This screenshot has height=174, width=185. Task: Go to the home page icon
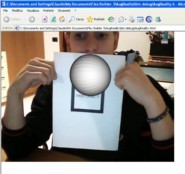coord(62,19)
